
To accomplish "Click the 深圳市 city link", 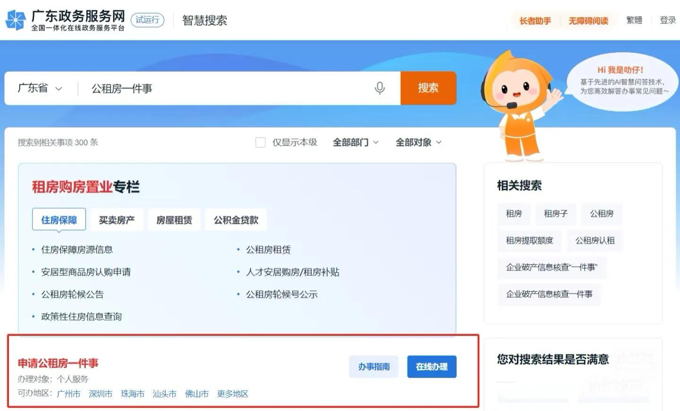I will (x=101, y=394).
